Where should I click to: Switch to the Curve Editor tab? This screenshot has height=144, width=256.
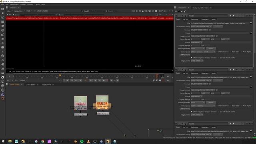pyautogui.click(x=30, y=84)
